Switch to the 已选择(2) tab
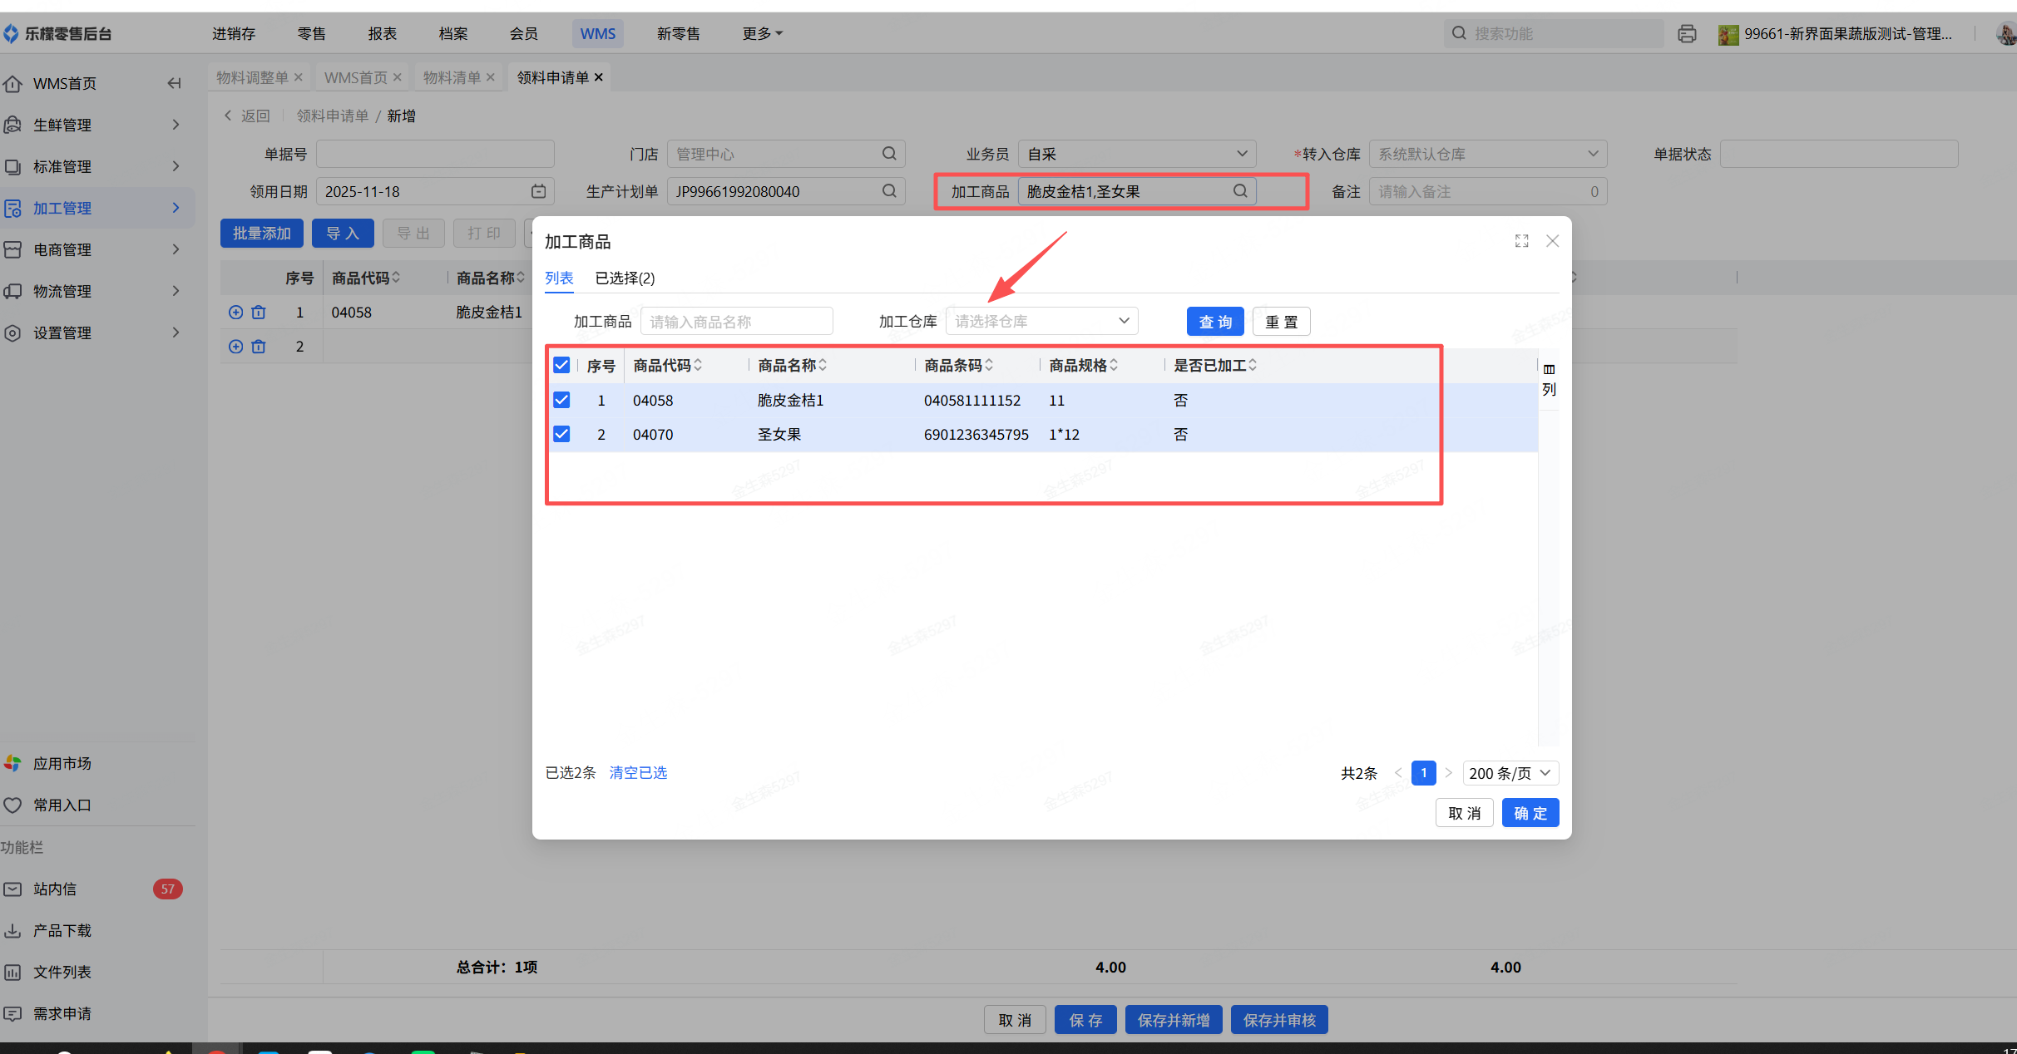This screenshot has height=1054, width=2017. tap(625, 278)
